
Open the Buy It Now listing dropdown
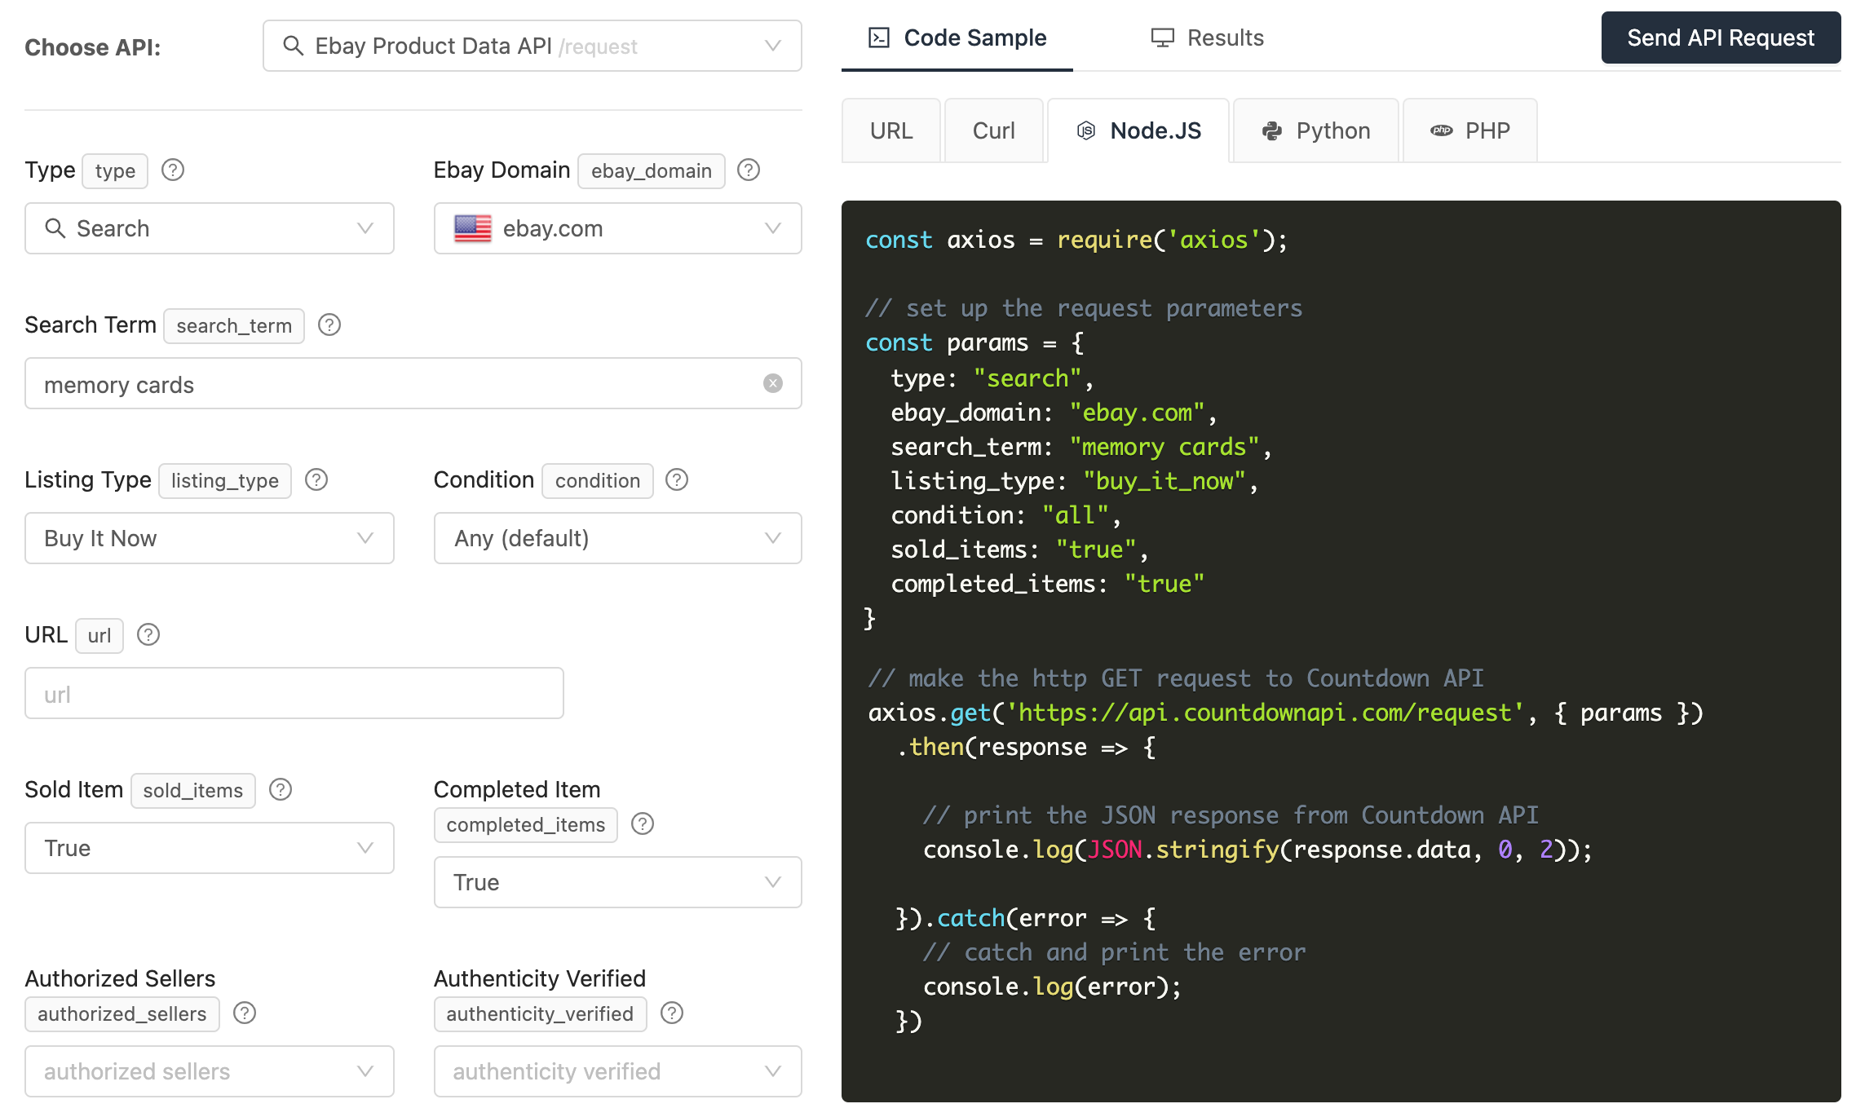[210, 538]
